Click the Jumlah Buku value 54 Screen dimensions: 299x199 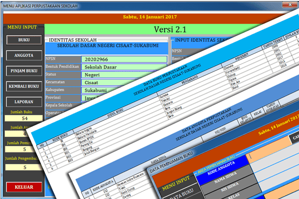[x=24, y=118]
